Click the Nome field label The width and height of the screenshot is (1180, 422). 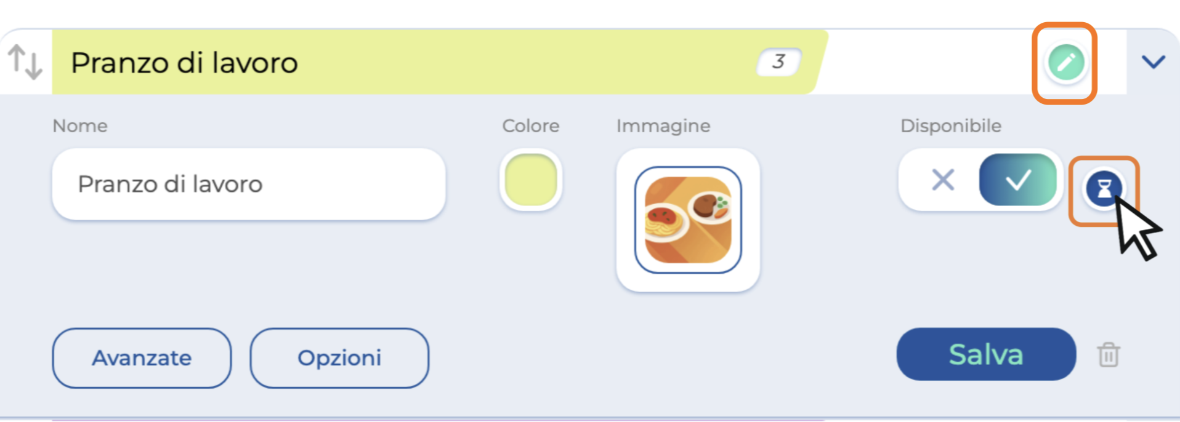coord(80,126)
